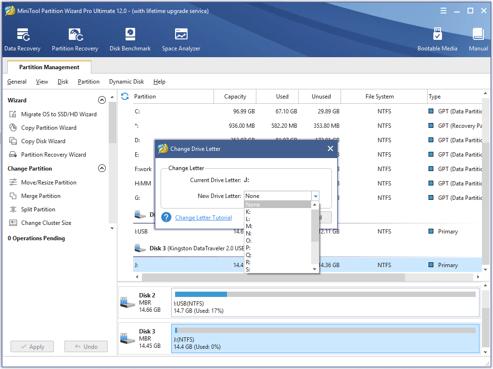493x369 pixels.
Task: Click the Disk 3 drive icon in disk map
Action: tap(127, 339)
